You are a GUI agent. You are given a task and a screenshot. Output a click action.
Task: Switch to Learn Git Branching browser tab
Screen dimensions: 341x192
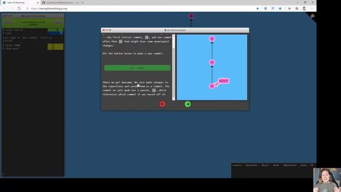pyautogui.click(x=21, y=3)
